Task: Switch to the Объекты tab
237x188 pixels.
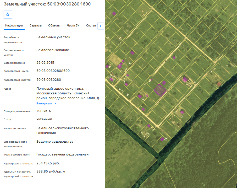Action: [x=54, y=26]
